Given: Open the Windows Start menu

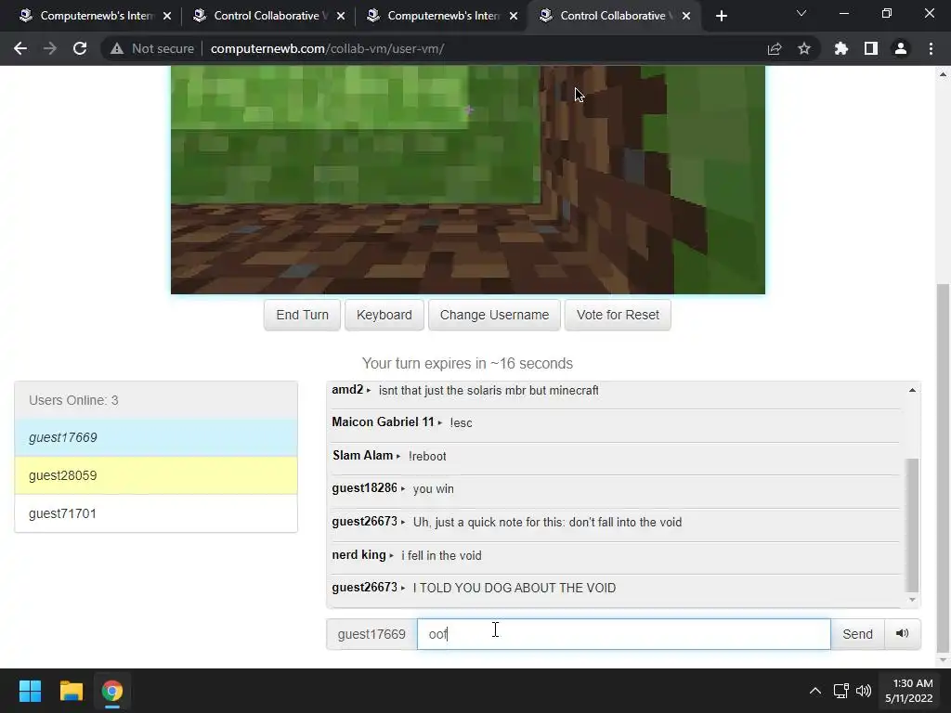Looking at the screenshot, I should (30, 691).
